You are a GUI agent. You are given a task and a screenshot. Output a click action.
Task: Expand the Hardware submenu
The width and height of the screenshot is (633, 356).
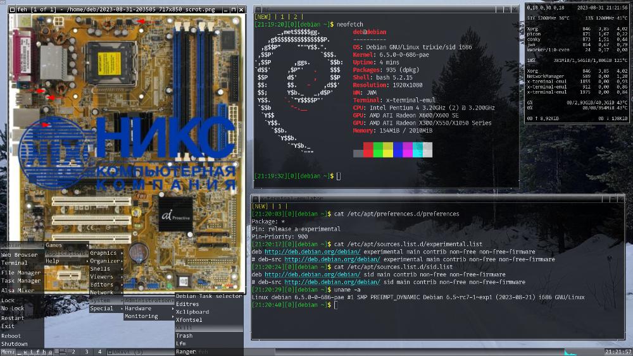tap(149, 309)
